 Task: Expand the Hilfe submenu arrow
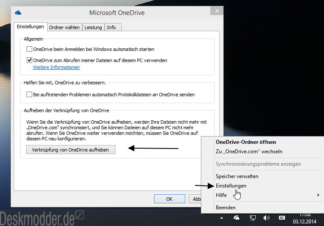pyautogui.click(x=318, y=195)
